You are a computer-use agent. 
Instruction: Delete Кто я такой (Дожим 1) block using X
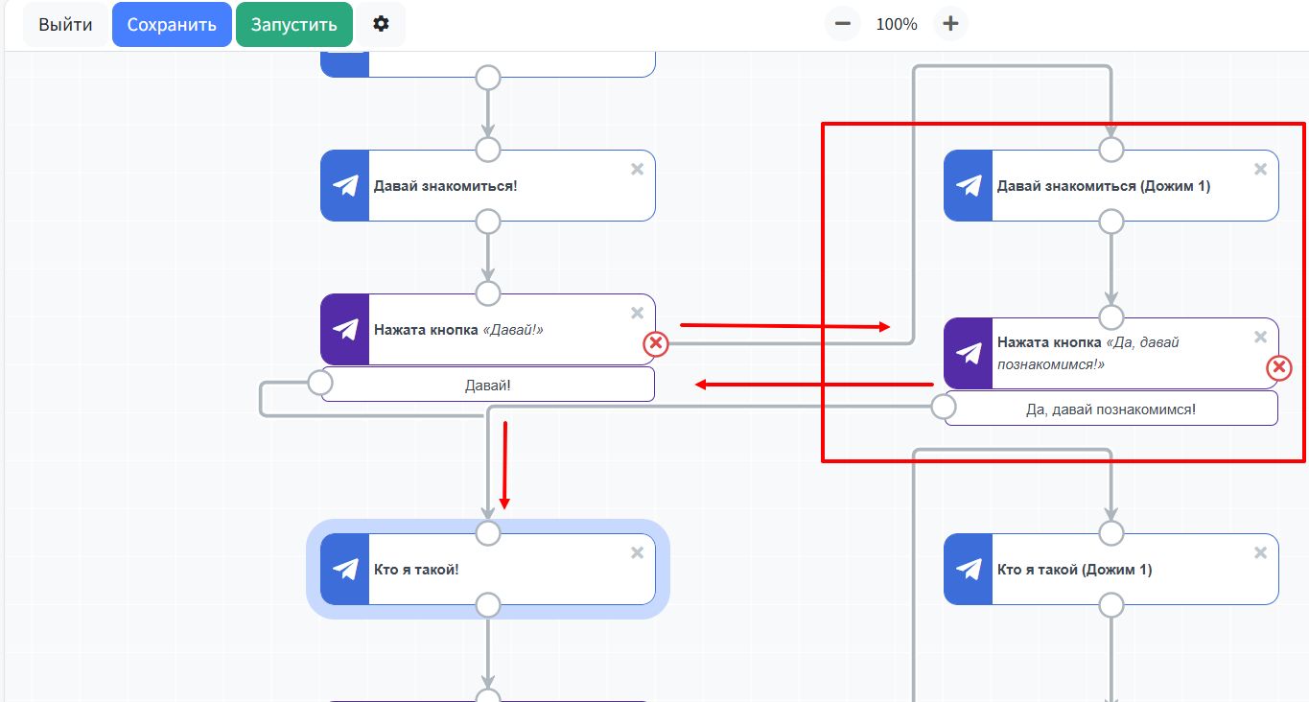click(1260, 552)
